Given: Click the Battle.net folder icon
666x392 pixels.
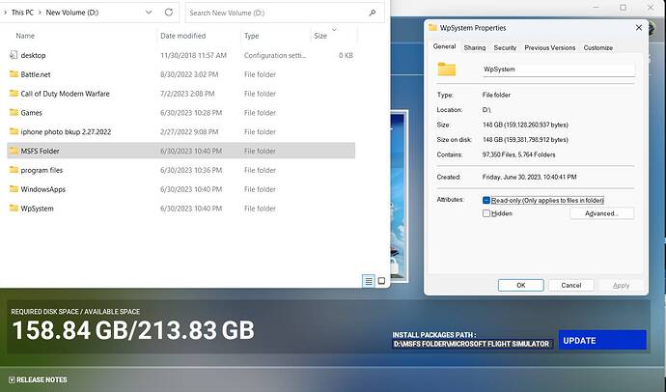Looking at the screenshot, I should tap(14, 74).
